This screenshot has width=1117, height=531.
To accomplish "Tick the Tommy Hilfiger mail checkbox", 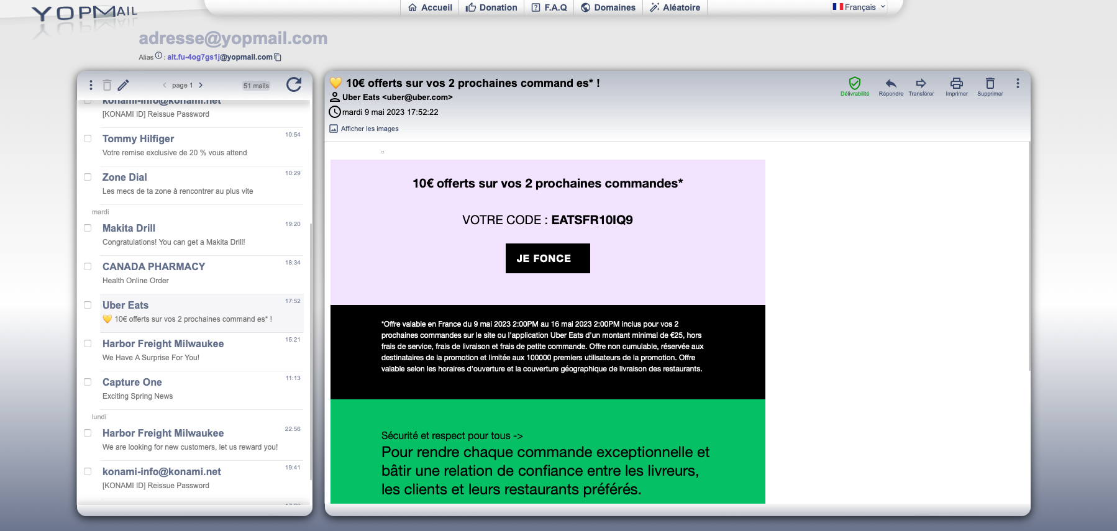I will [x=88, y=138].
